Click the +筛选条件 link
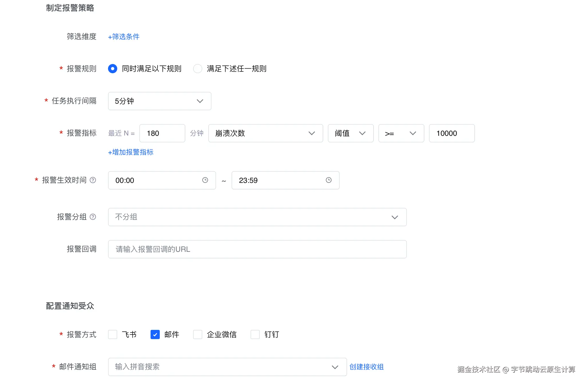 (x=124, y=37)
